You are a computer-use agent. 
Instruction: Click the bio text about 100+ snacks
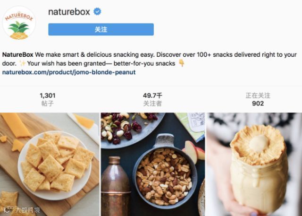click(x=150, y=59)
